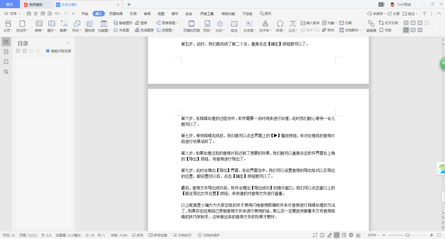The height and width of the screenshot is (239, 445).
Task: Click the 附件 attachment icon
Action: 328,30
